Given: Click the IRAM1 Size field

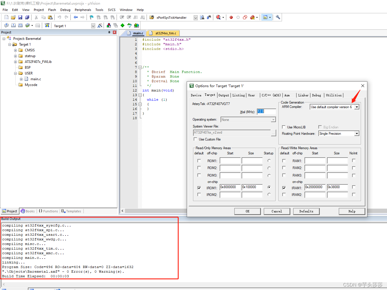Looking at the screenshot, I should [337, 187].
